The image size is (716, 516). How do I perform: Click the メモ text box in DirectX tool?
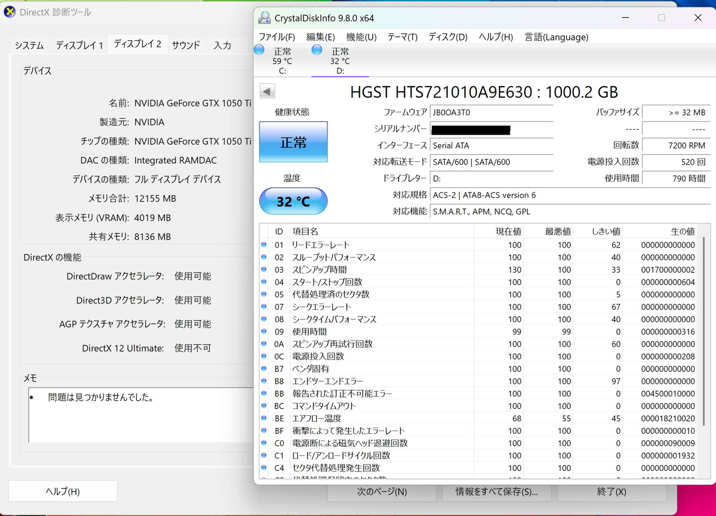[x=141, y=415]
